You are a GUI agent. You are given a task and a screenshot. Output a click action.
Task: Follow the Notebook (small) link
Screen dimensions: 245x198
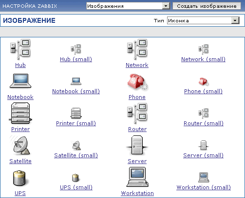coord(76,91)
